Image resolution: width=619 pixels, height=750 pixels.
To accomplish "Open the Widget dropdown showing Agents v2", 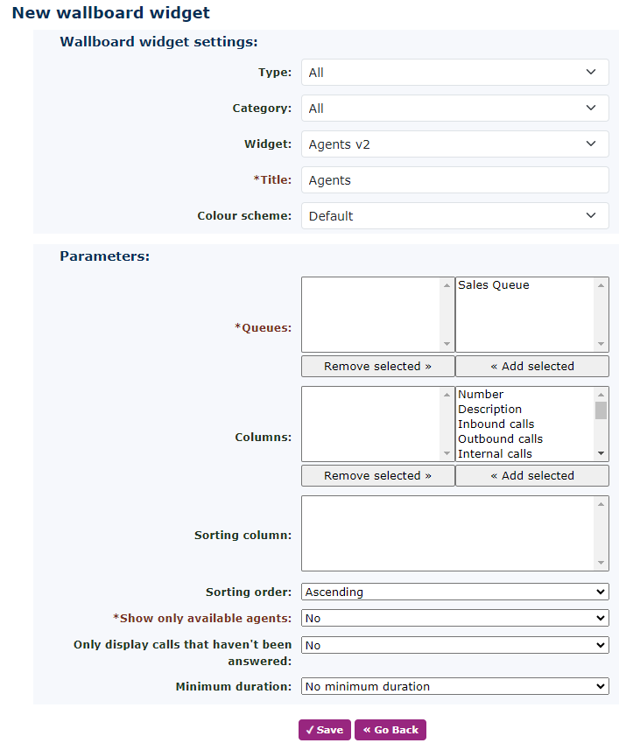I will 454,144.
